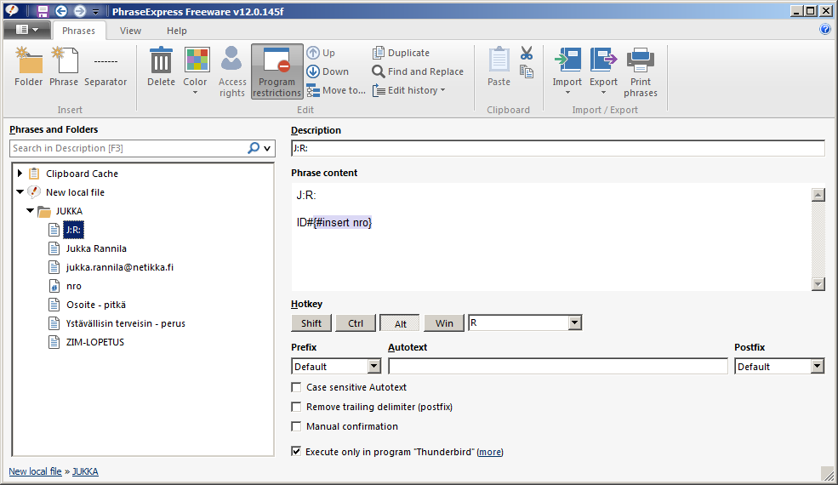This screenshot has width=838, height=485.
Task: Duplicate the selected phrase
Action: (x=401, y=53)
